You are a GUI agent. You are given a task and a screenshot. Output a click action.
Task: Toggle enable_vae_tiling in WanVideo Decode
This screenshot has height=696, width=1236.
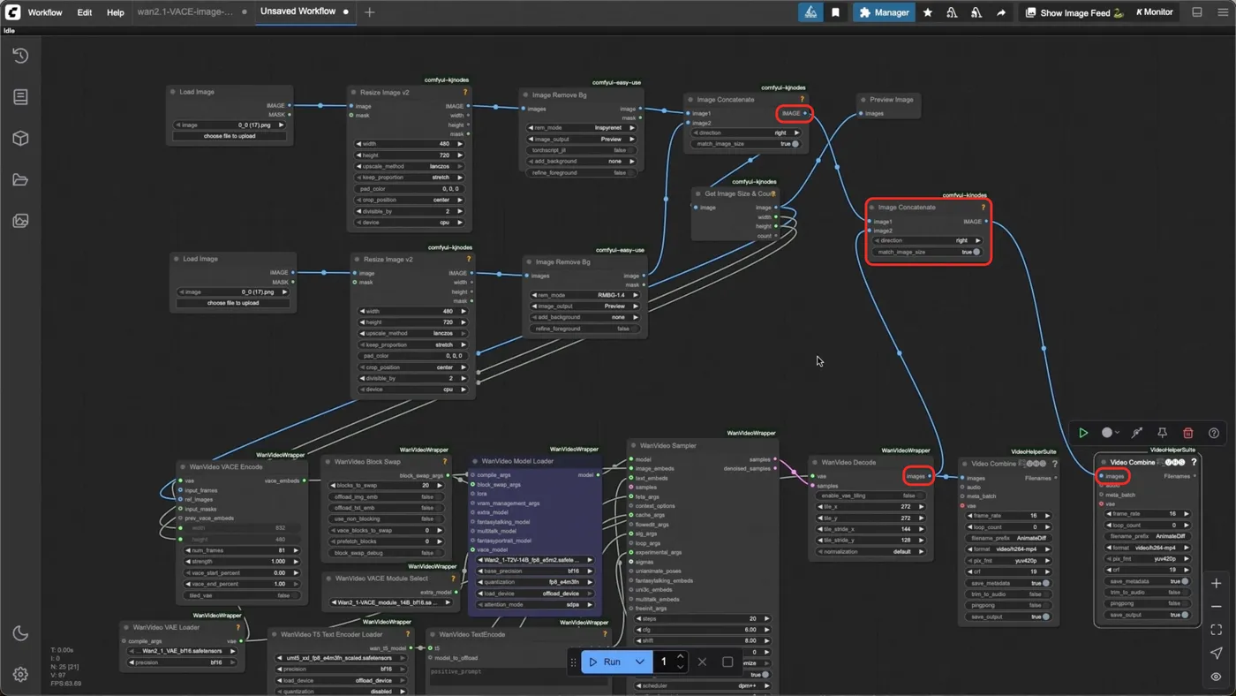pos(869,496)
